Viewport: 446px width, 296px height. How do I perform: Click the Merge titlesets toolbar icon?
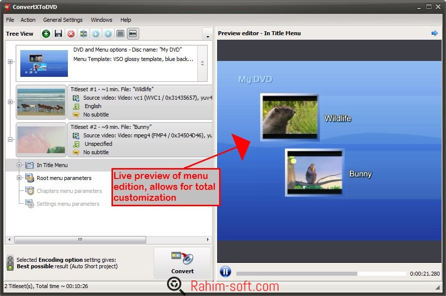coord(83,34)
